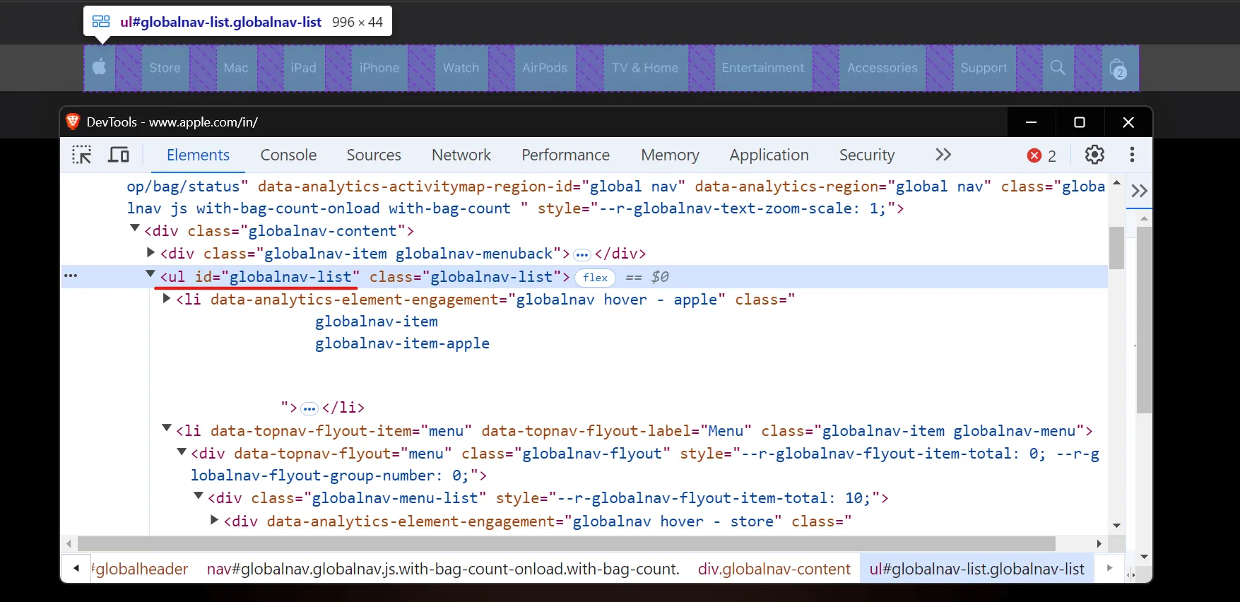
Task: Expand the globalnav hover apple li node
Action: 167,298
